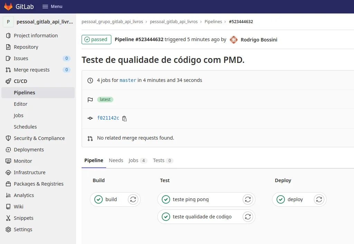The image size is (354, 244).
Task: Click the project avatar letter P
Action: 8,22
